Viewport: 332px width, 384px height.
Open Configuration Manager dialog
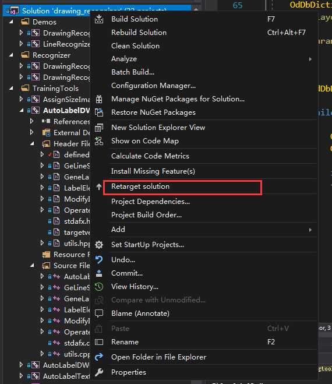click(153, 86)
